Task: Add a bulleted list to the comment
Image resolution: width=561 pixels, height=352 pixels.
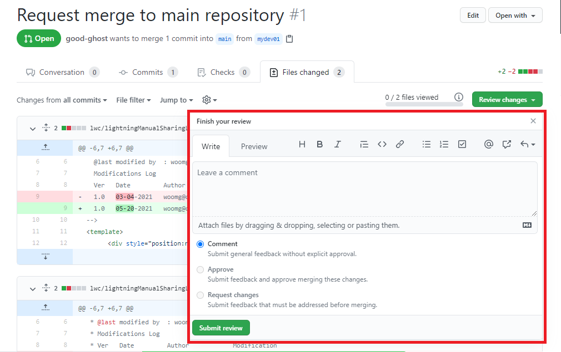Action: tap(426, 144)
